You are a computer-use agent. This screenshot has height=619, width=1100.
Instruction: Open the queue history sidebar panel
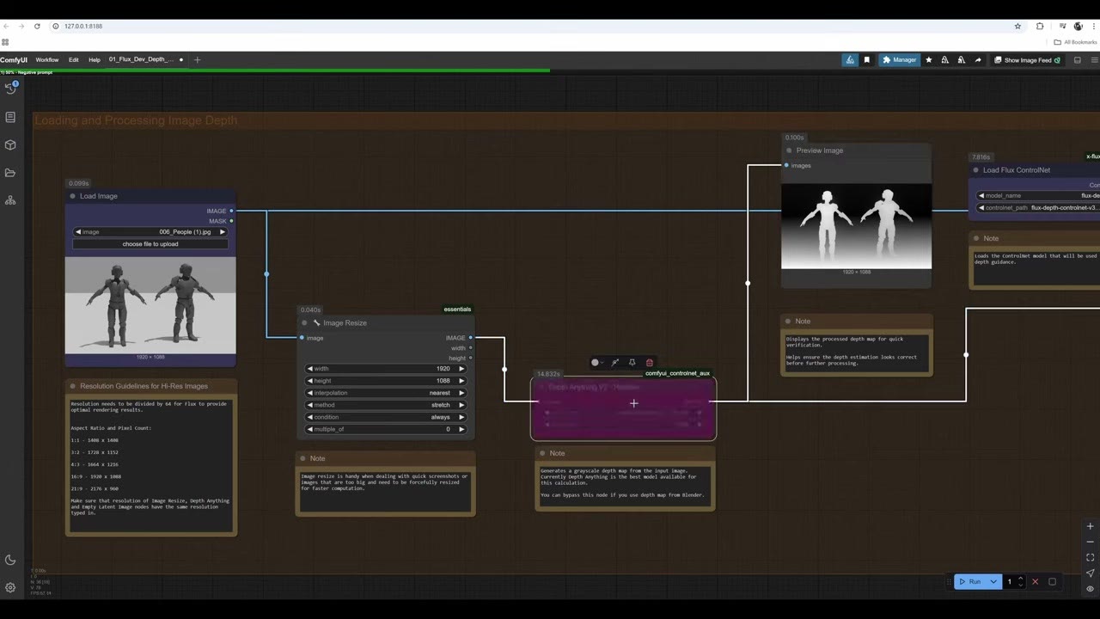(10, 88)
